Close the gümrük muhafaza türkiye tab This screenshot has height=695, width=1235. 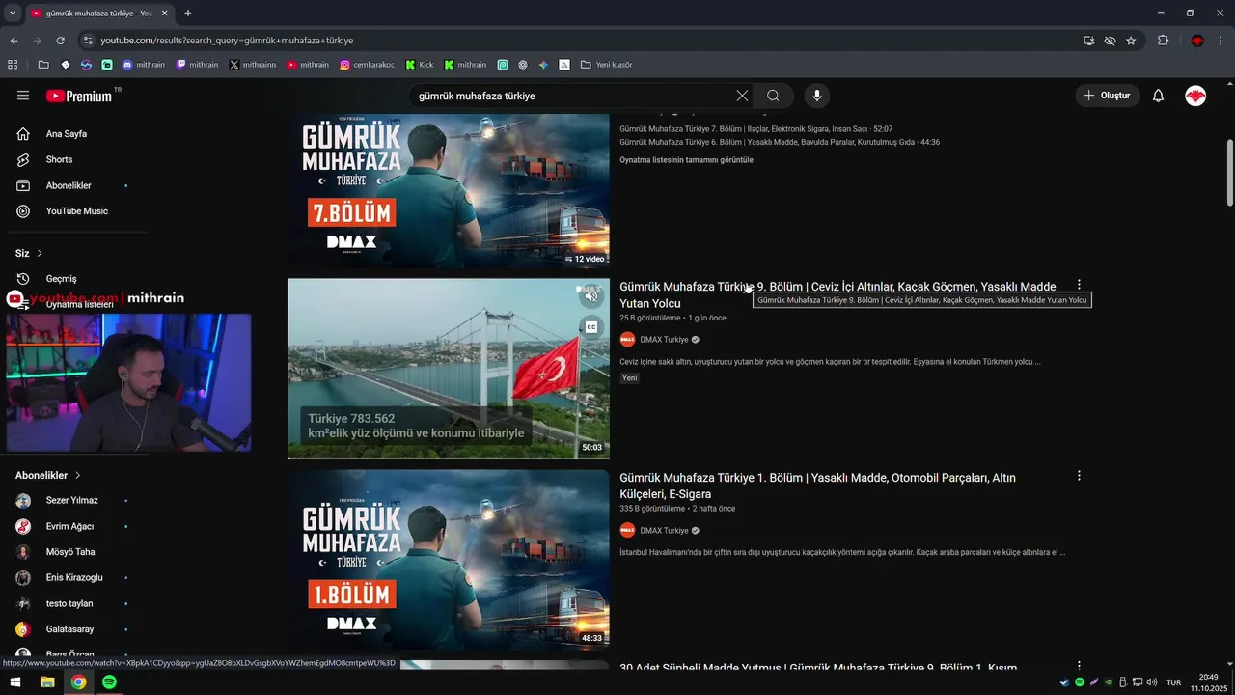(x=165, y=13)
